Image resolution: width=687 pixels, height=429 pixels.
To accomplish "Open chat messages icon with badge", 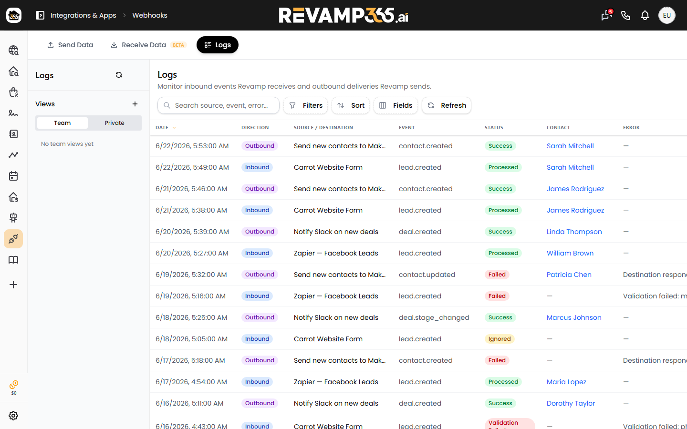I will (606, 15).
